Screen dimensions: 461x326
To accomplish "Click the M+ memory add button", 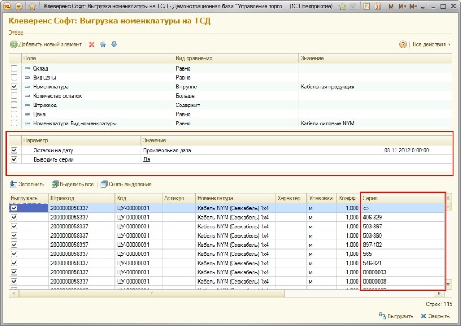I will [x=402, y=6].
